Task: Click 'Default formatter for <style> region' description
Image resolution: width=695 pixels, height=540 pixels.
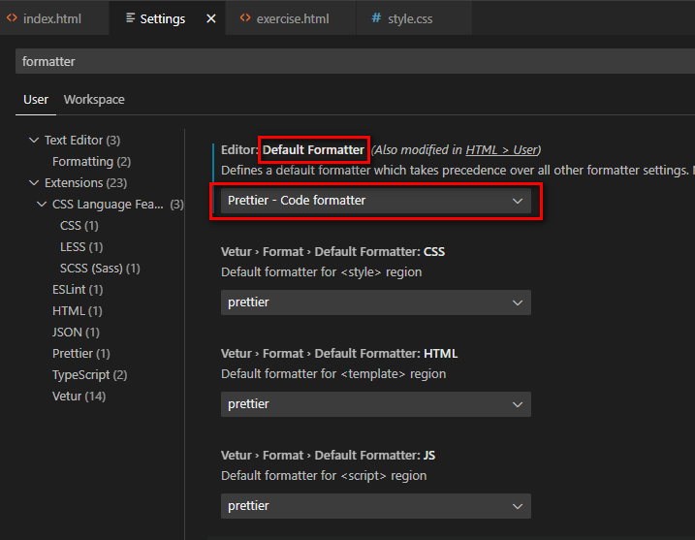Action: pyautogui.click(x=322, y=271)
